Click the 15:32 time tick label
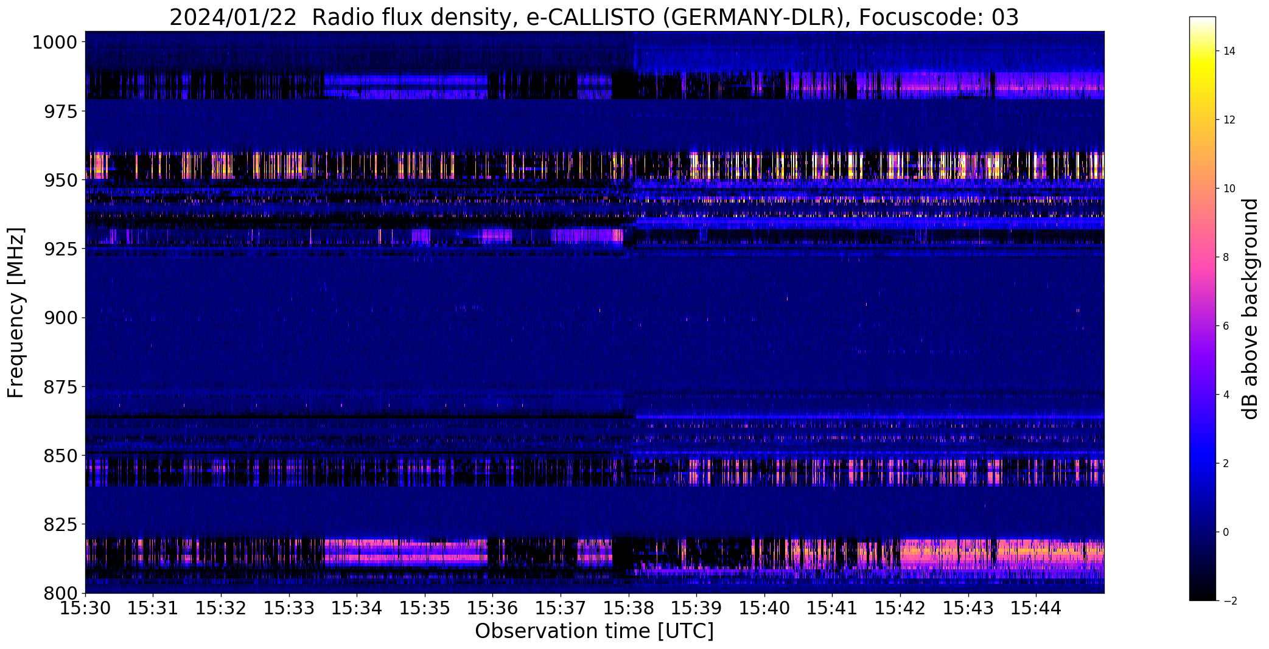Screen dimensions: 1269x649 click(x=221, y=608)
